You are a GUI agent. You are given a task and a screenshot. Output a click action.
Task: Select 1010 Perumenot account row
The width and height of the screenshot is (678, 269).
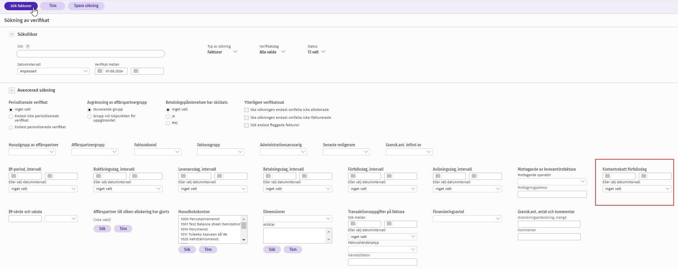210,229
